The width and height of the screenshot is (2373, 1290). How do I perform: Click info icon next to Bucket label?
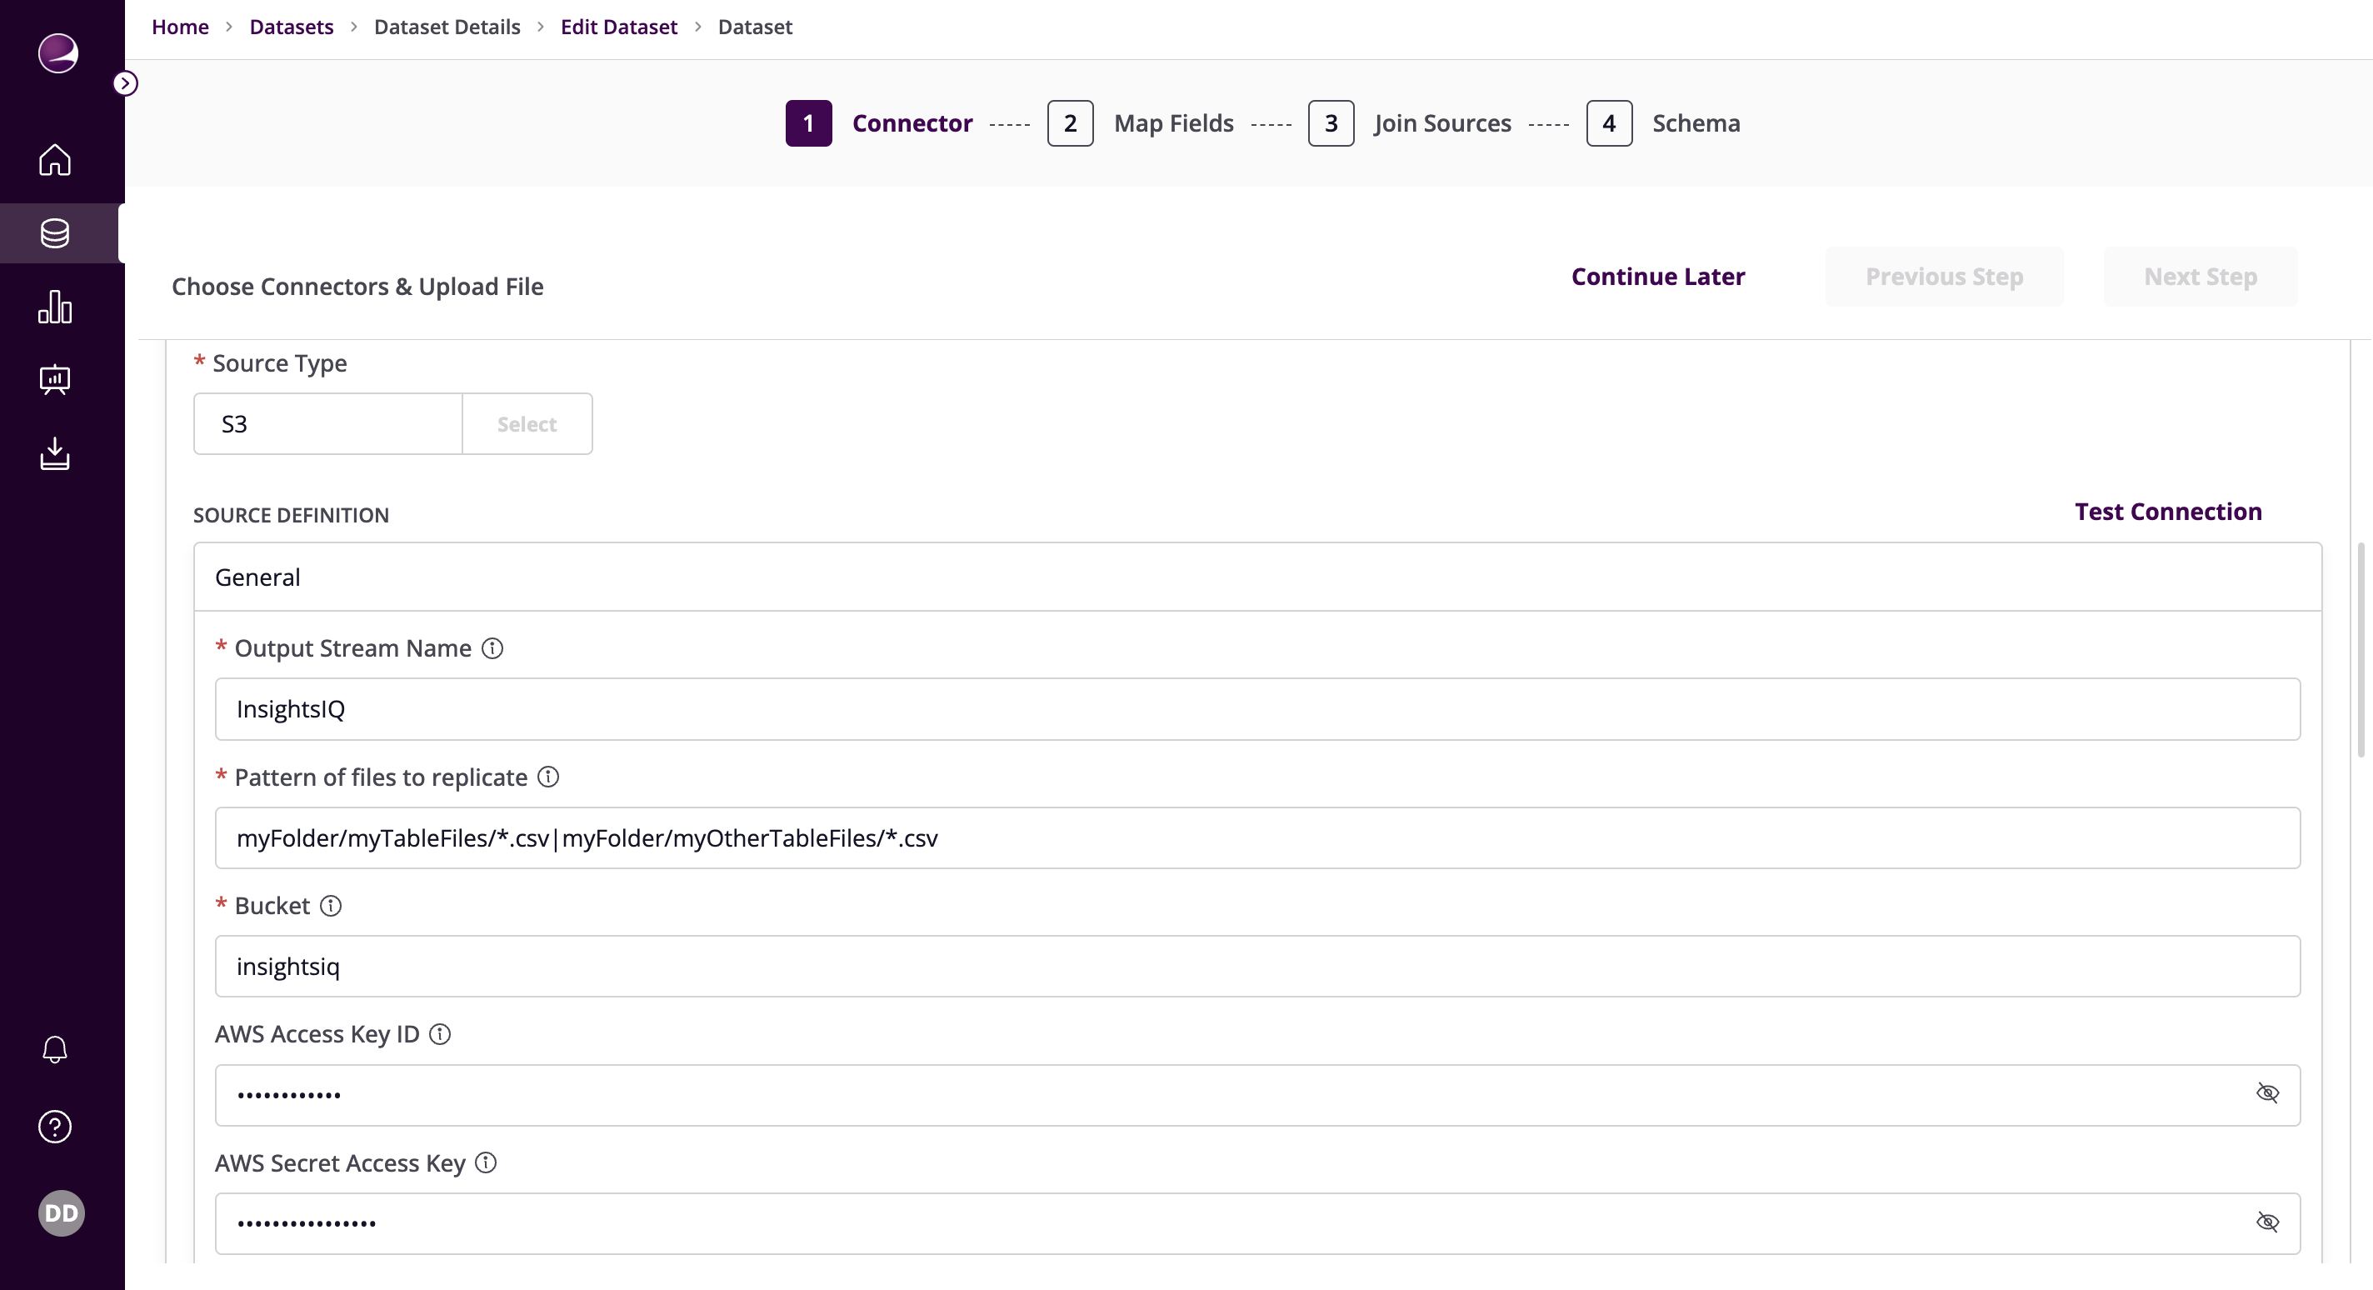pos(331,906)
